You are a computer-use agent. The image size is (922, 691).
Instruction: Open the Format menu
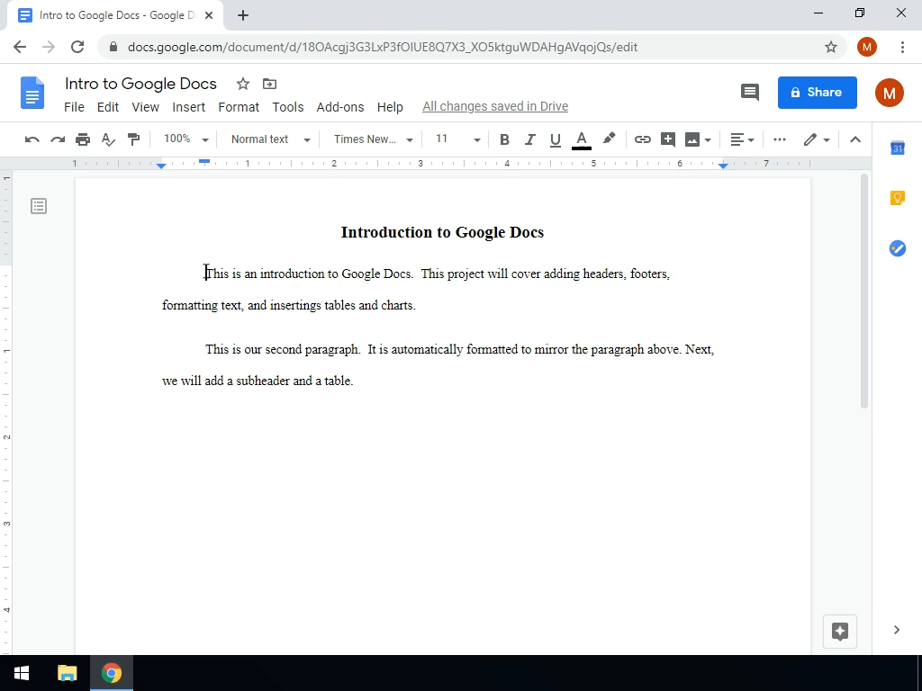click(239, 107)
